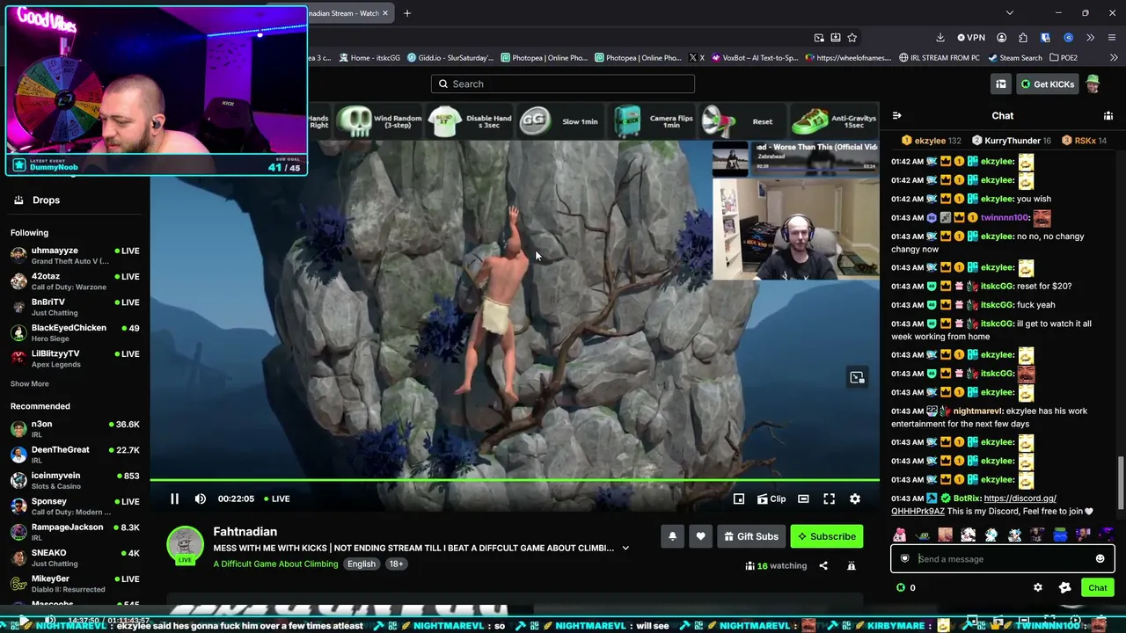Screen dimensions: 1126x633
Task: Open LilBlitzyyTV's Apex Legends stream
Action: tap(75, 358)
